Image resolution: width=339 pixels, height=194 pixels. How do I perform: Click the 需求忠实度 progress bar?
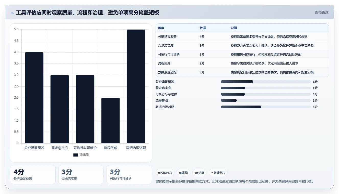pos(266,88)
